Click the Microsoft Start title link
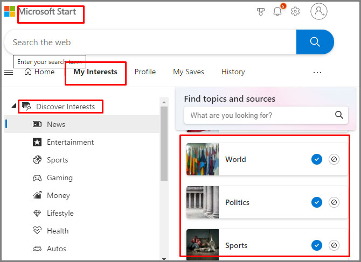 tap(47, 11)
